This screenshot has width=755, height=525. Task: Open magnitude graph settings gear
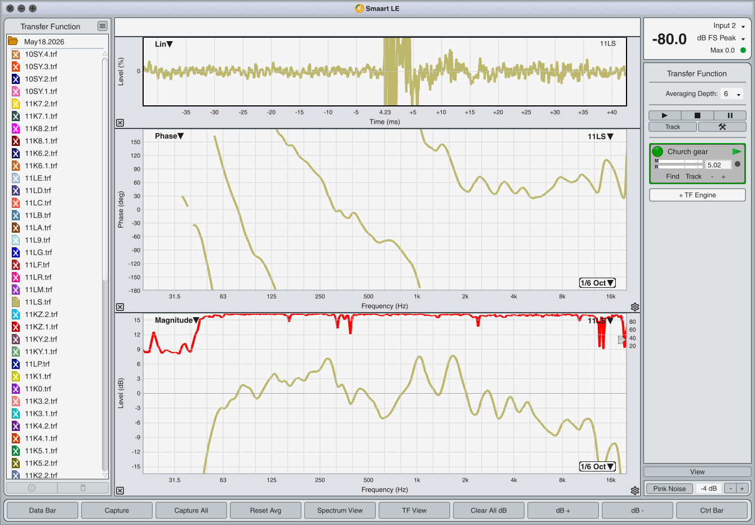[x=635, y=491]
